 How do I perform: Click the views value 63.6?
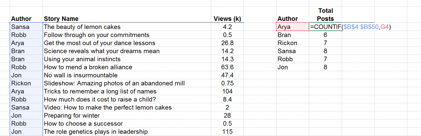pyautogui.click(x=228, y=67)
